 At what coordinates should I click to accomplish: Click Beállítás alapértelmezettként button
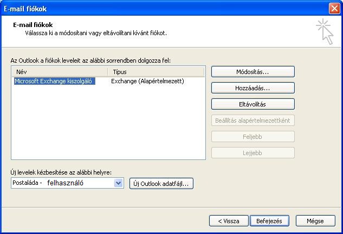pos(253,121)
